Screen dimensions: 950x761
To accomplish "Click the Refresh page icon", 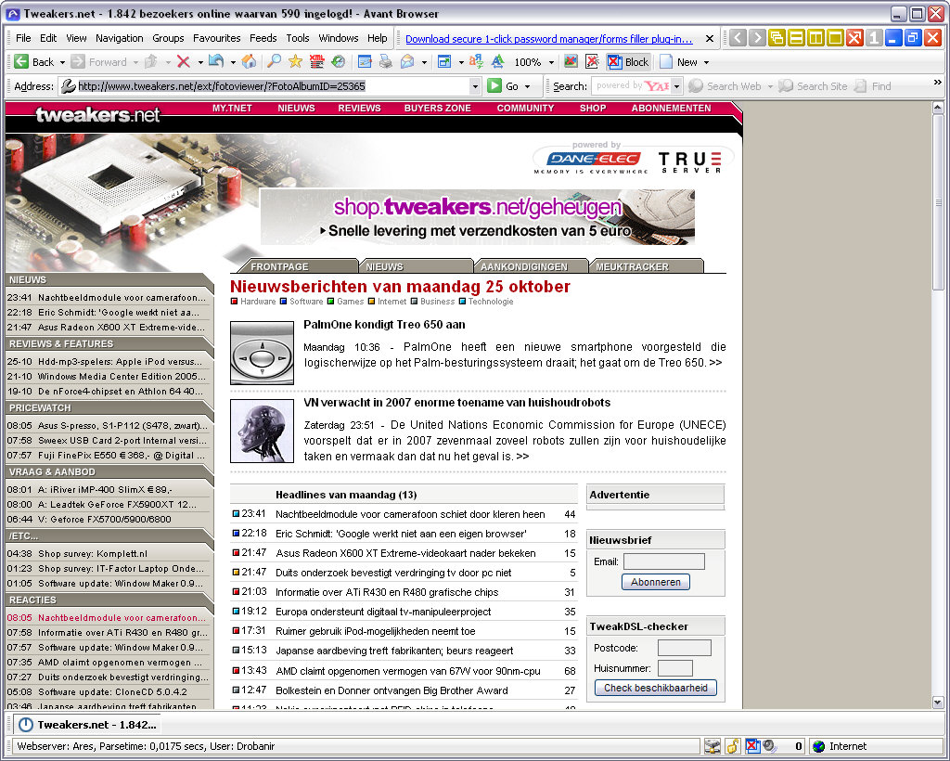I will pyautogui.click(x=215, y=62).
